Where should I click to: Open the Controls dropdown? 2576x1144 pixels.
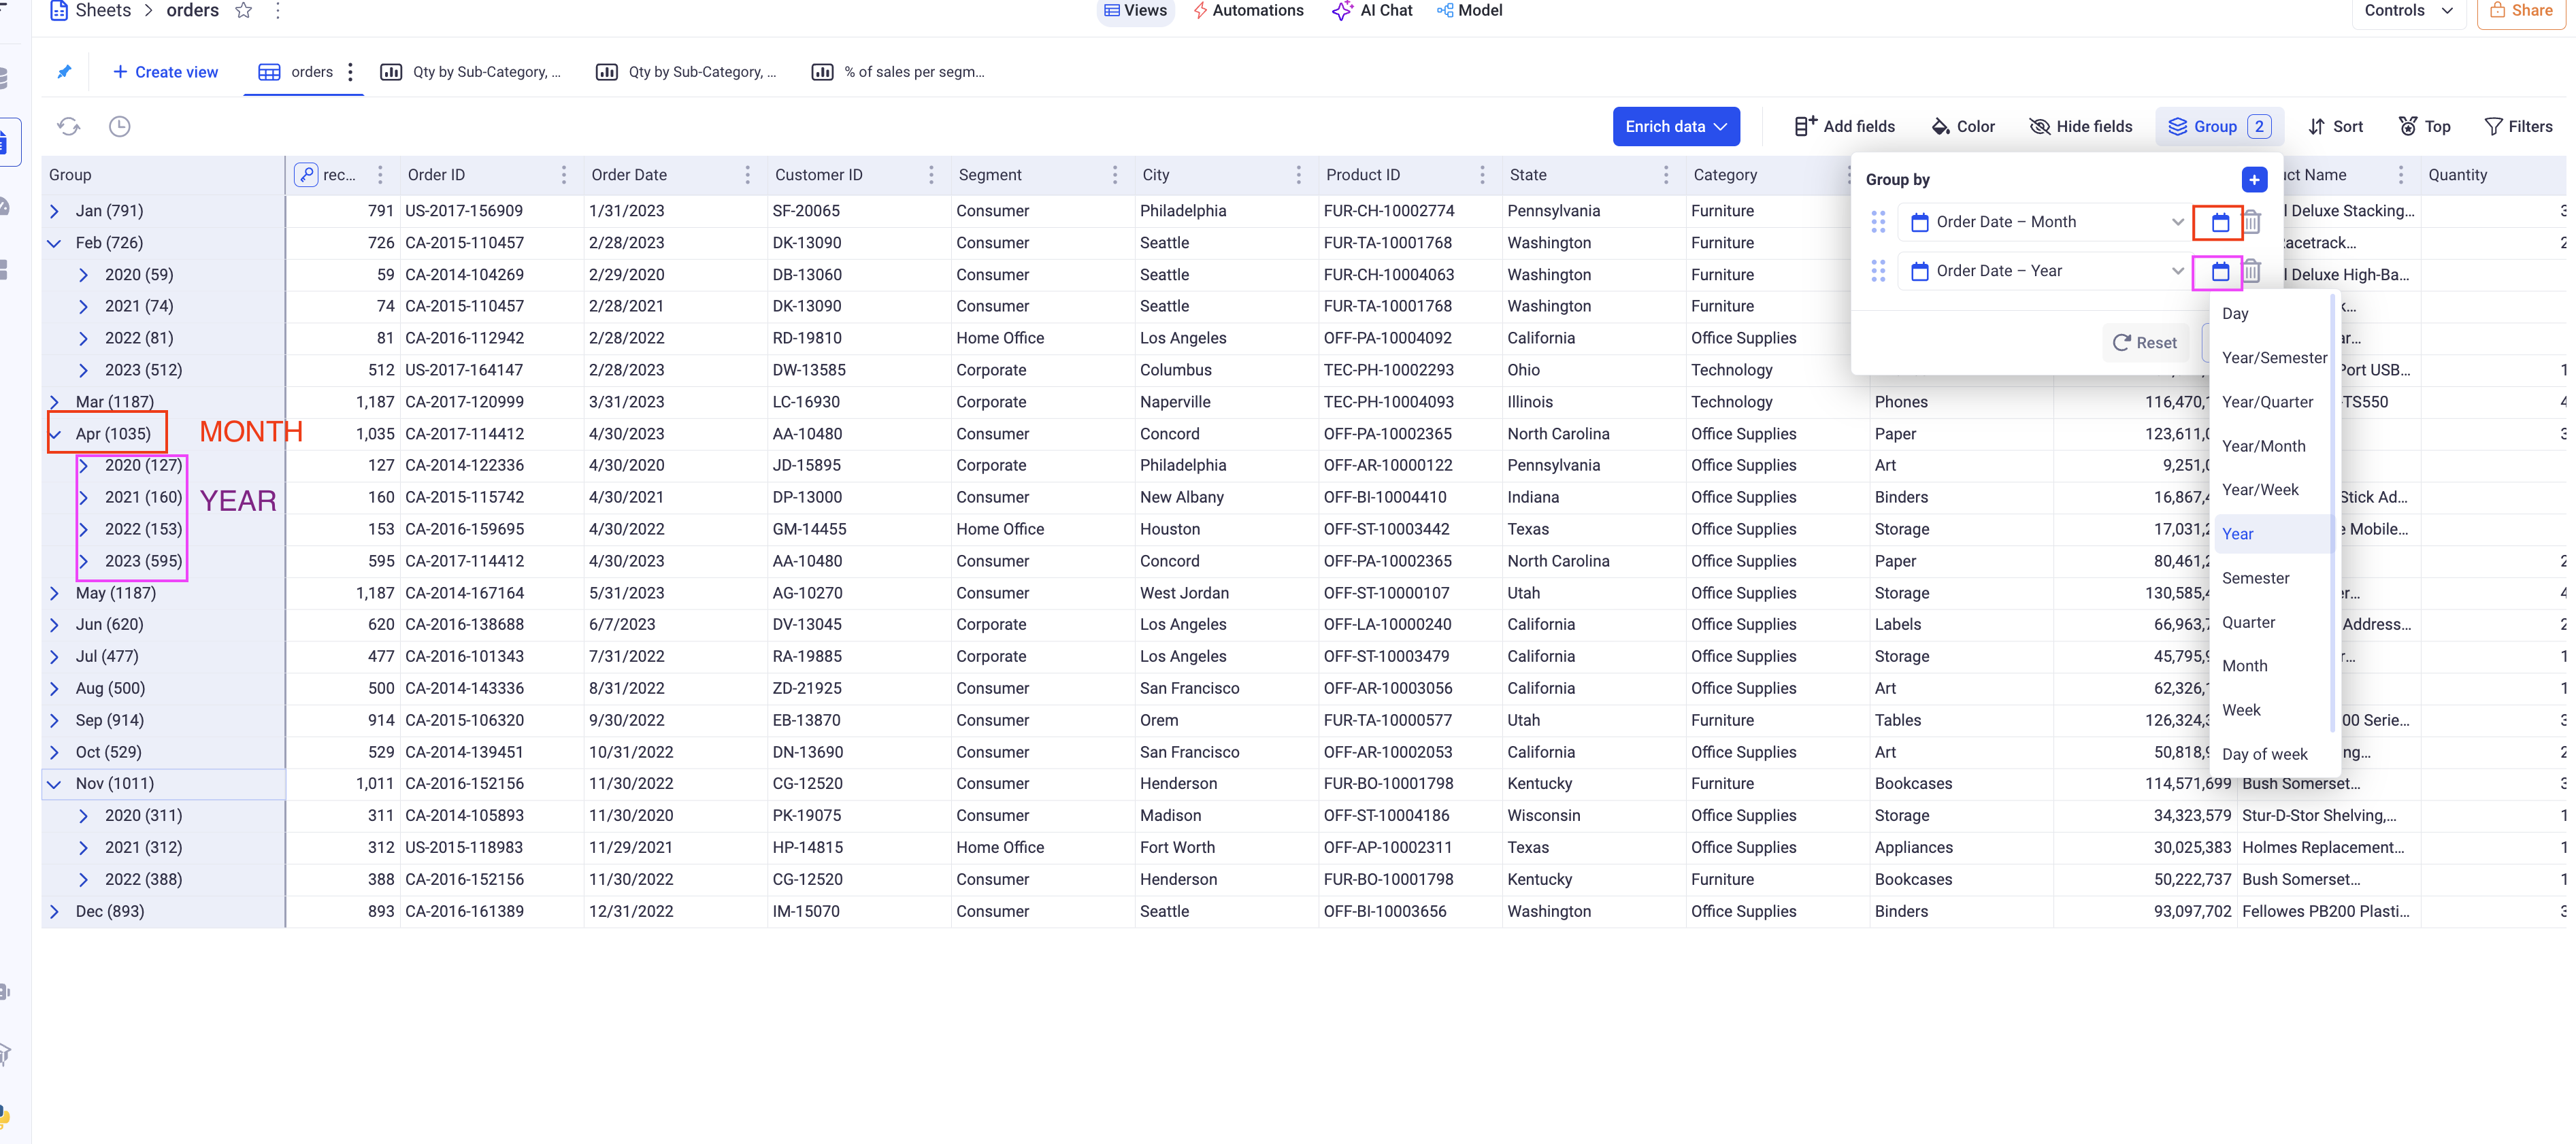(x=2408, y=11)
